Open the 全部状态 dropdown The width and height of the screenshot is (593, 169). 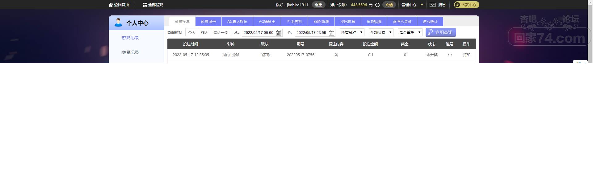pyautogui.click(x=381, y=32)
